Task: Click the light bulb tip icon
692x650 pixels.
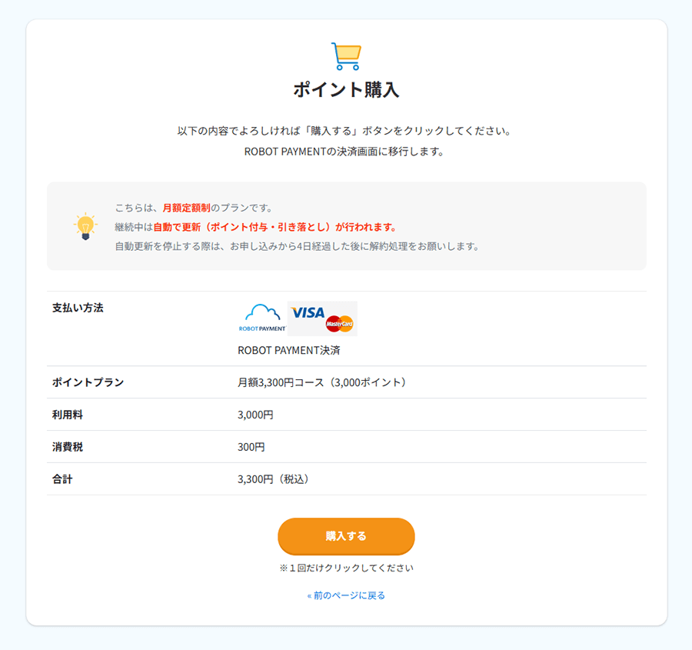Action: click(x=85, y=226)
